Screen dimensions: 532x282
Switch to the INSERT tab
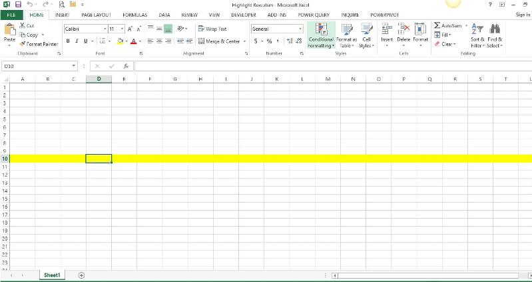click(x=62, y=15)
